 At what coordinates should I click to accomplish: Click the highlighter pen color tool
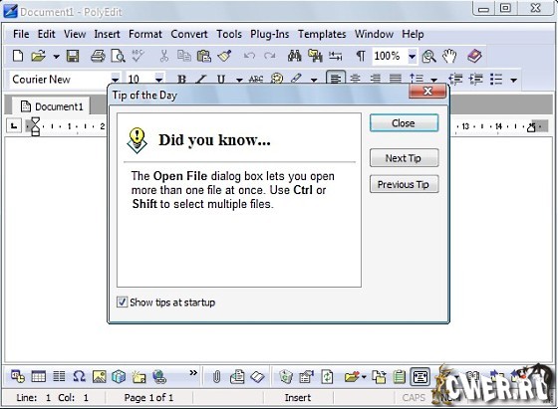297,79
